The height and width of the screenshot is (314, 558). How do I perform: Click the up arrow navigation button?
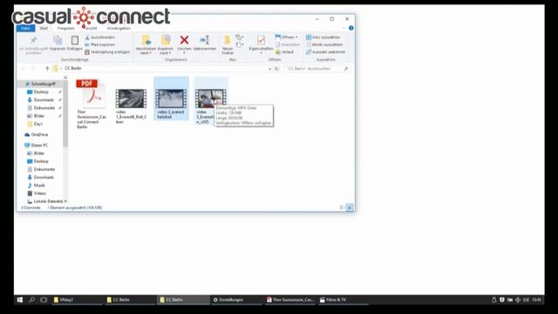pyautogui.click(x=47, y=68)
